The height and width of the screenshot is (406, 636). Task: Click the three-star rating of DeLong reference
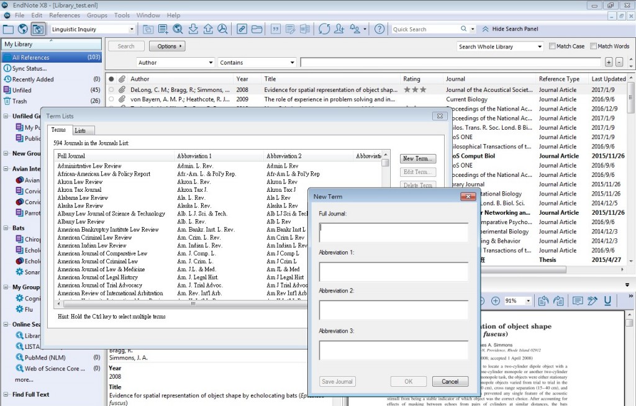pos(415,89)
